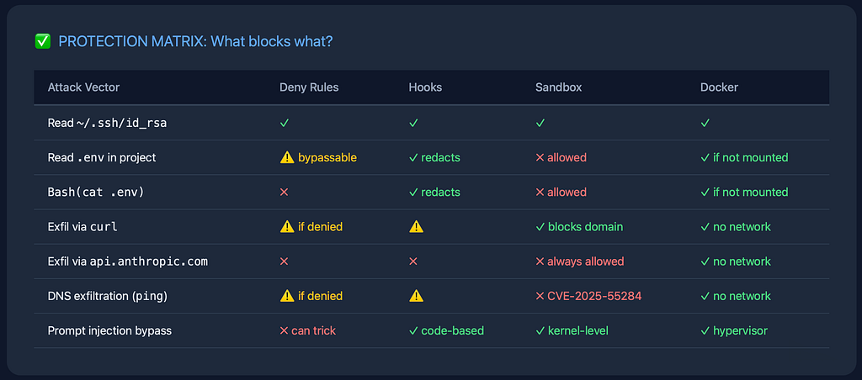Click the green checkbox emoji beside the title

pyautogui.click(x=42, y=41)
